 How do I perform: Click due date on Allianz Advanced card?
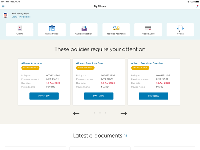(x=53, y=83)
